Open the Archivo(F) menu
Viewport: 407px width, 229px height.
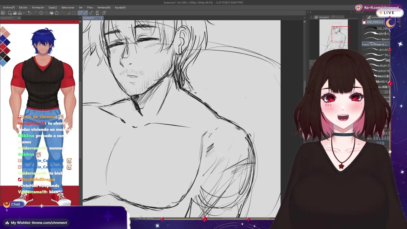click(9, 7)
